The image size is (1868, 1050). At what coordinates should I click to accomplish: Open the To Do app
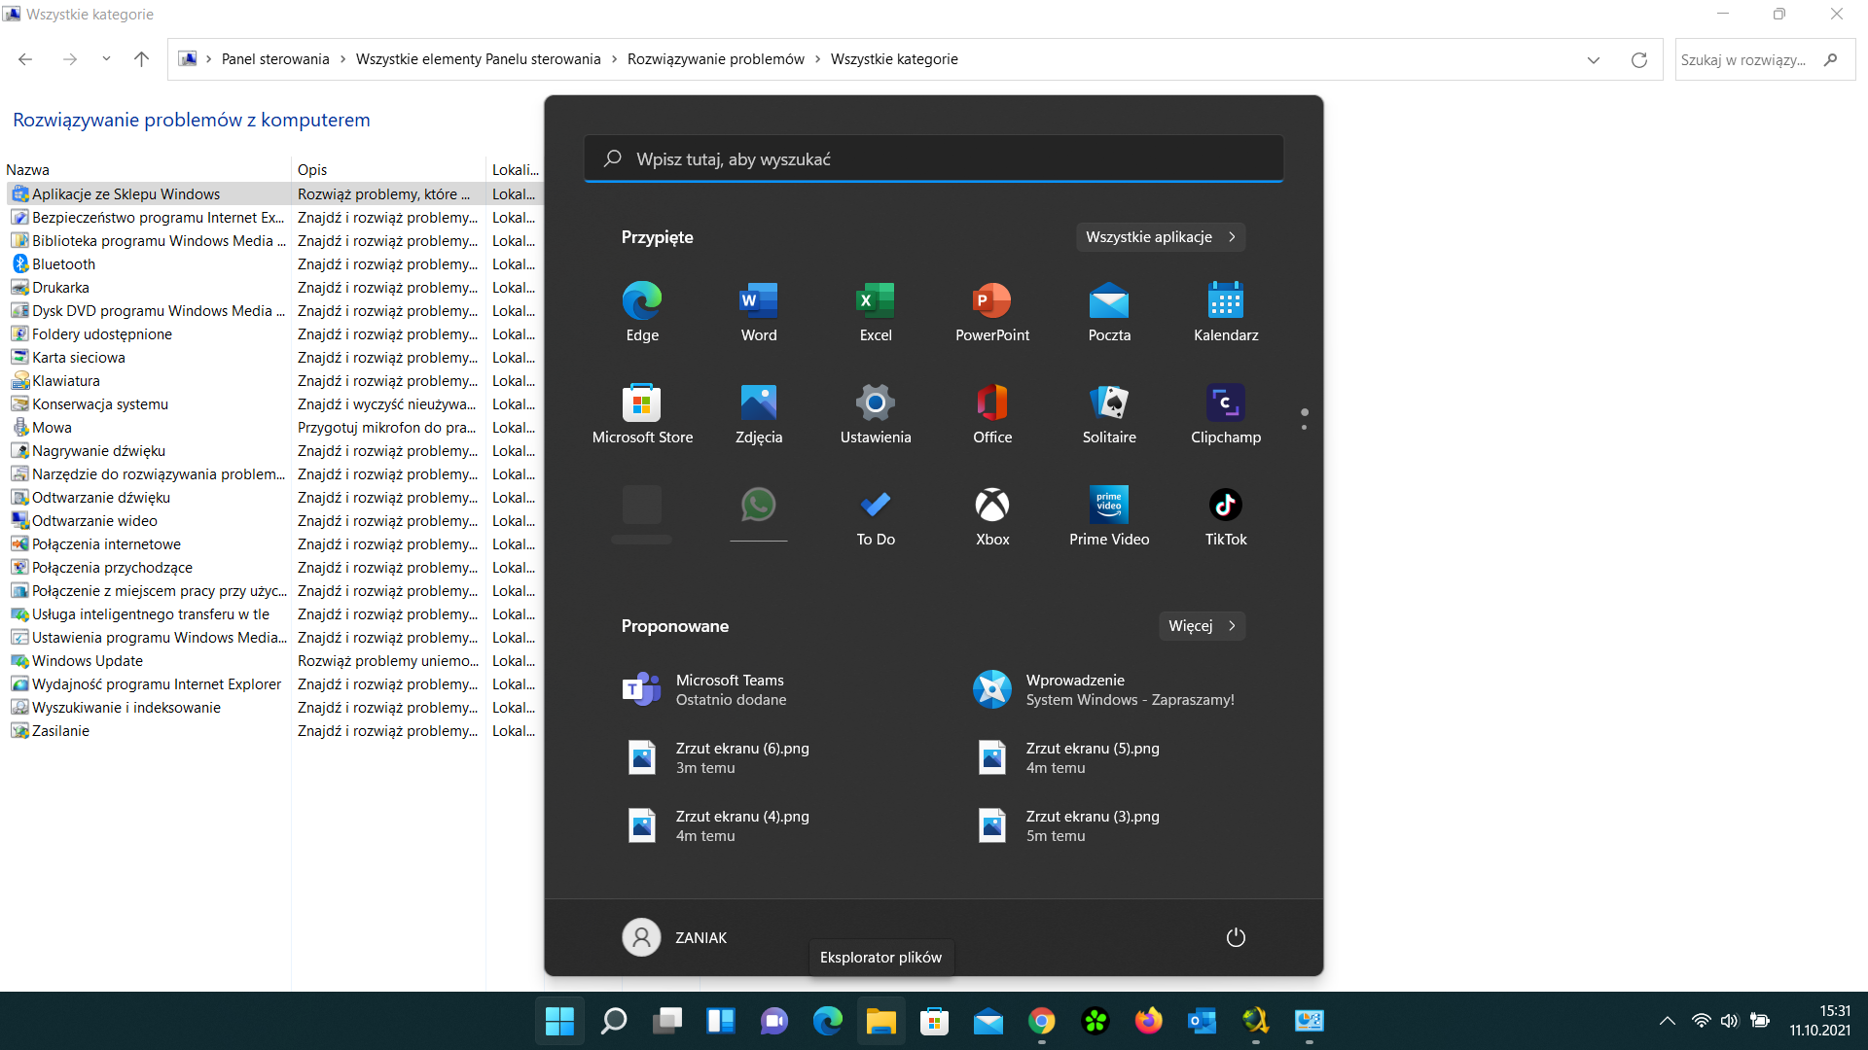(x=876, y=515)
